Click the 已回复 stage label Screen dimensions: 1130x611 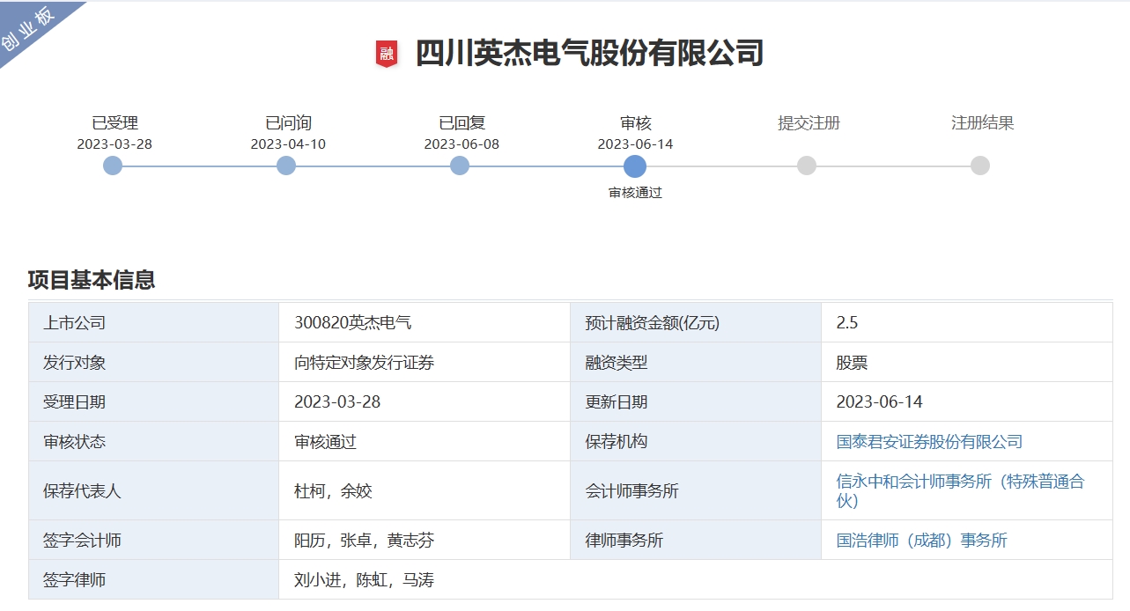[462, 123]
